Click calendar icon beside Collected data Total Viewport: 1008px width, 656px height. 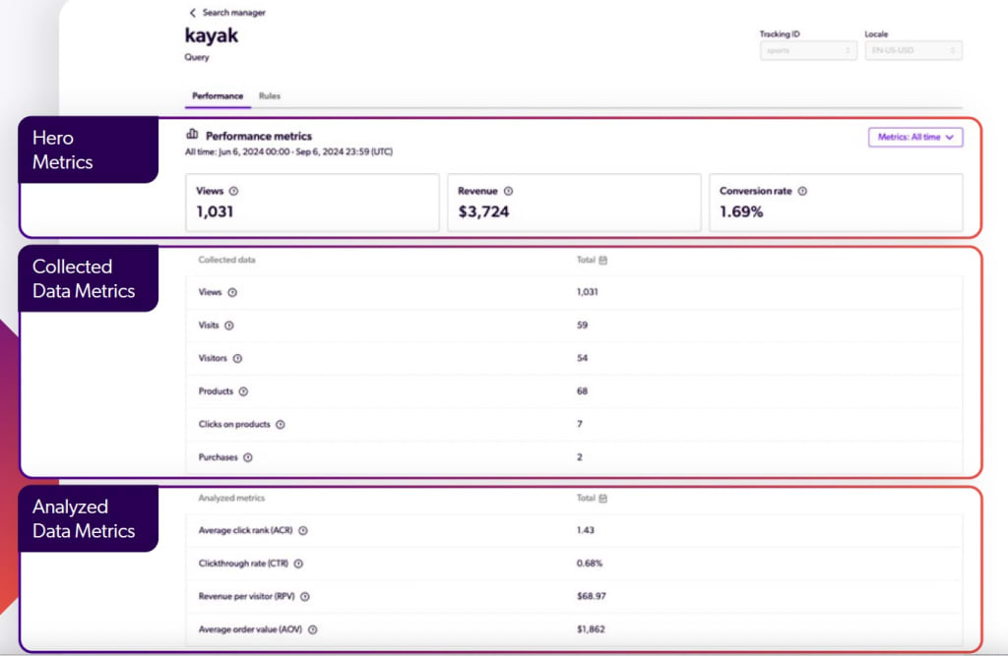click(603, 261)
